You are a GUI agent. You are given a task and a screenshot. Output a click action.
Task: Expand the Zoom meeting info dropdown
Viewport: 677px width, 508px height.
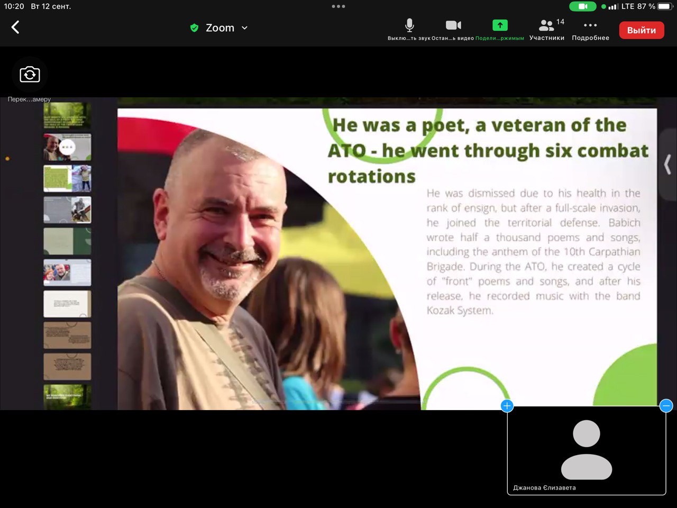tap(244, 28)
